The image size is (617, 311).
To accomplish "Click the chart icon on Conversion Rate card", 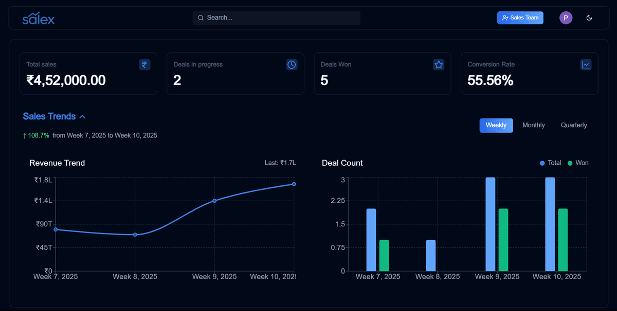I will [x=586, y=64].
